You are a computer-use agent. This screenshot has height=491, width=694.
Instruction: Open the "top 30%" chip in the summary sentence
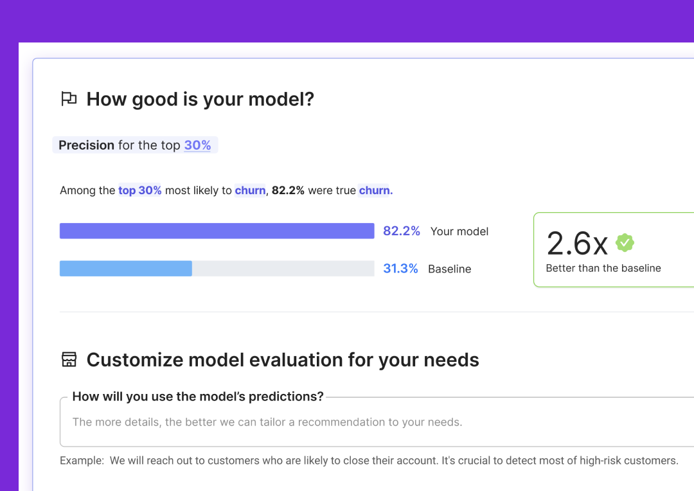tap(139, 190)
